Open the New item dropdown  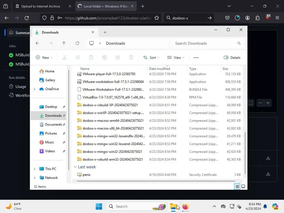click(44, 58)
